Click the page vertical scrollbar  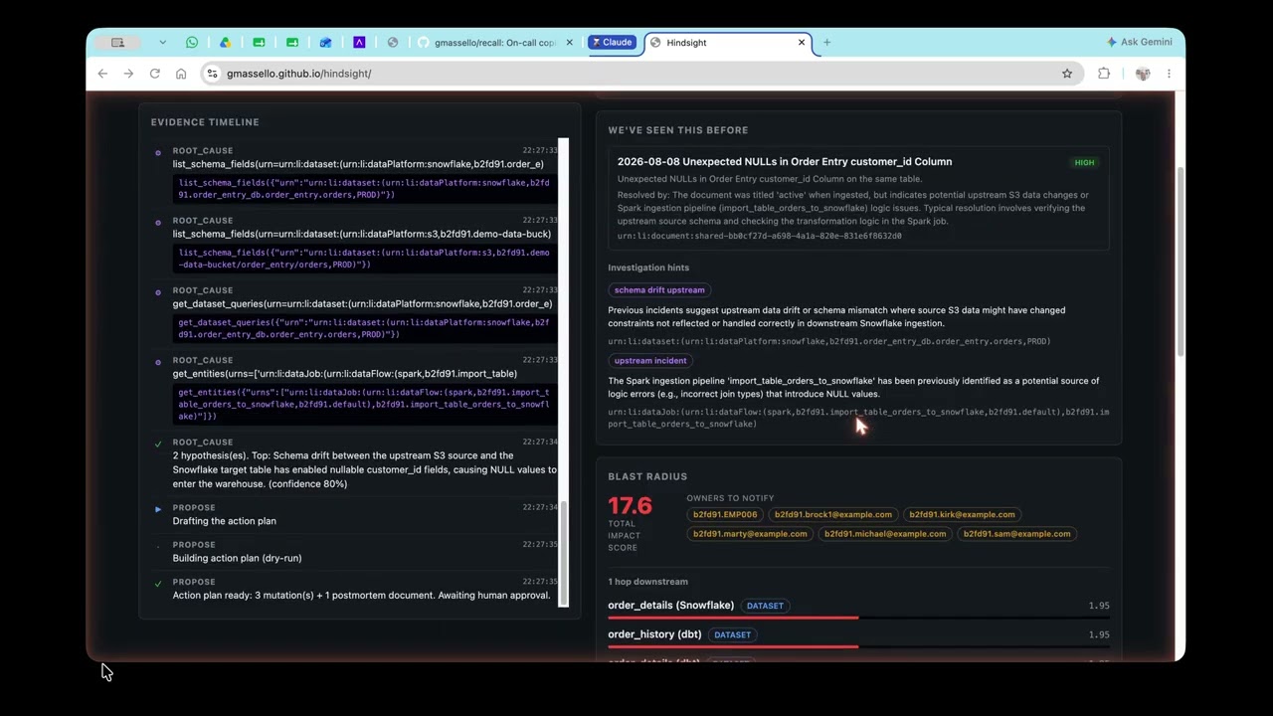tap(1180, 264)
